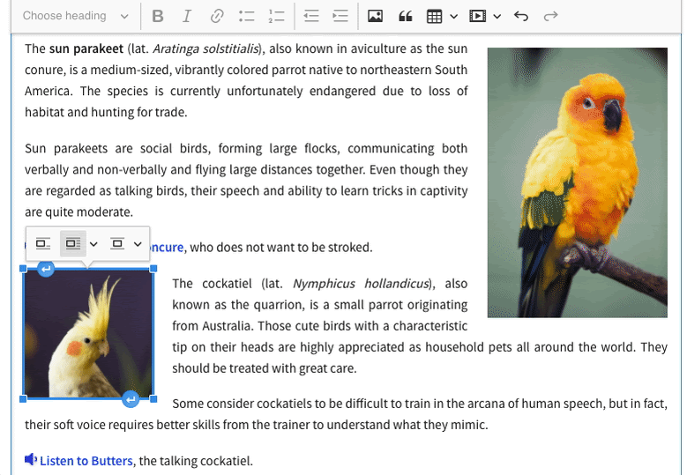The height and width of the screenshot is (475, 687).
Task: Expand the break text image style arrow
Action: [138, 243]
